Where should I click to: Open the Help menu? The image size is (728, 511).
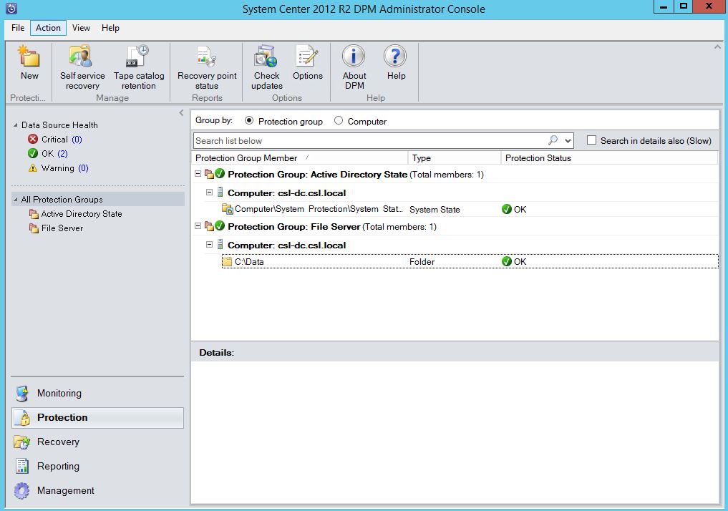click(x=110, y=28)
